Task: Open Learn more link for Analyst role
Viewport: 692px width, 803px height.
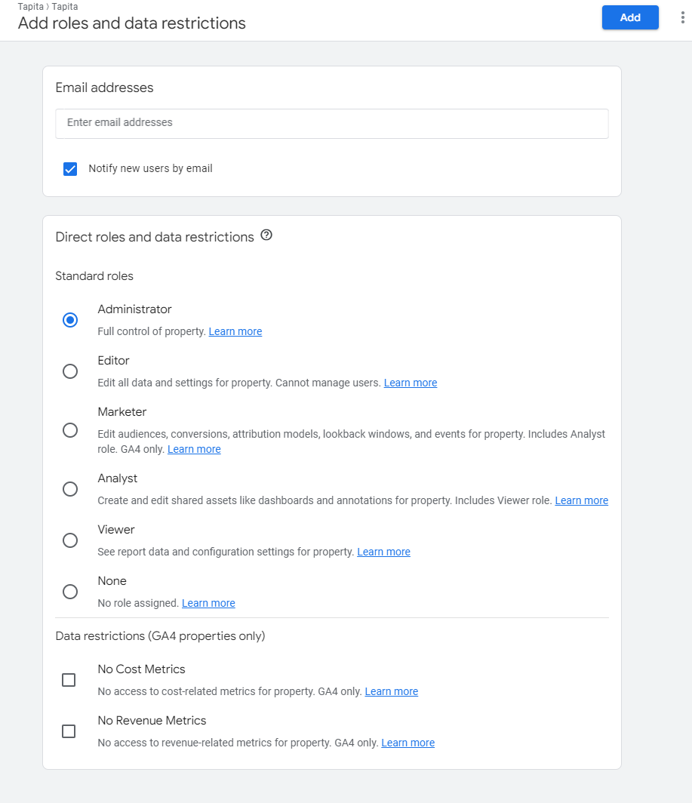Action: click(581, 500)
